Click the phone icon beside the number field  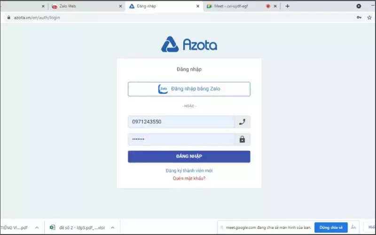pyautogui.click(x=242, y=122)
